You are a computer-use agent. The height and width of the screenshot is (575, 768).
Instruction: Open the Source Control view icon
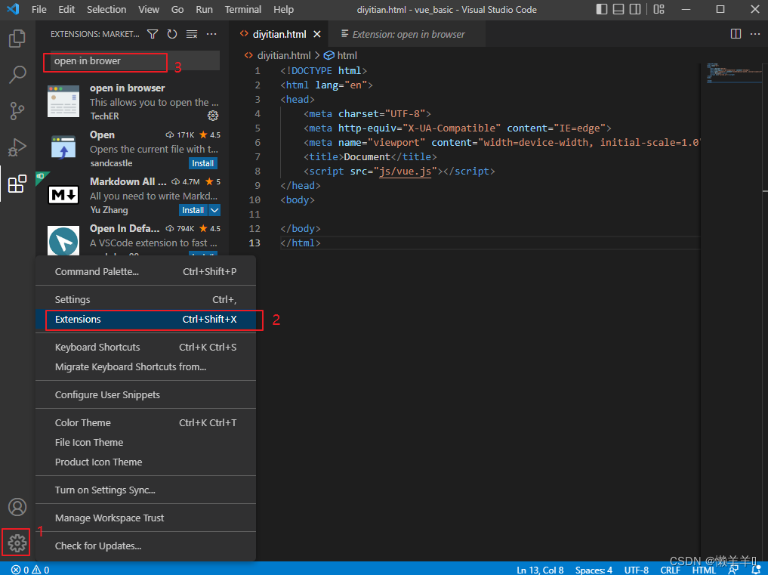click(17, 110)
